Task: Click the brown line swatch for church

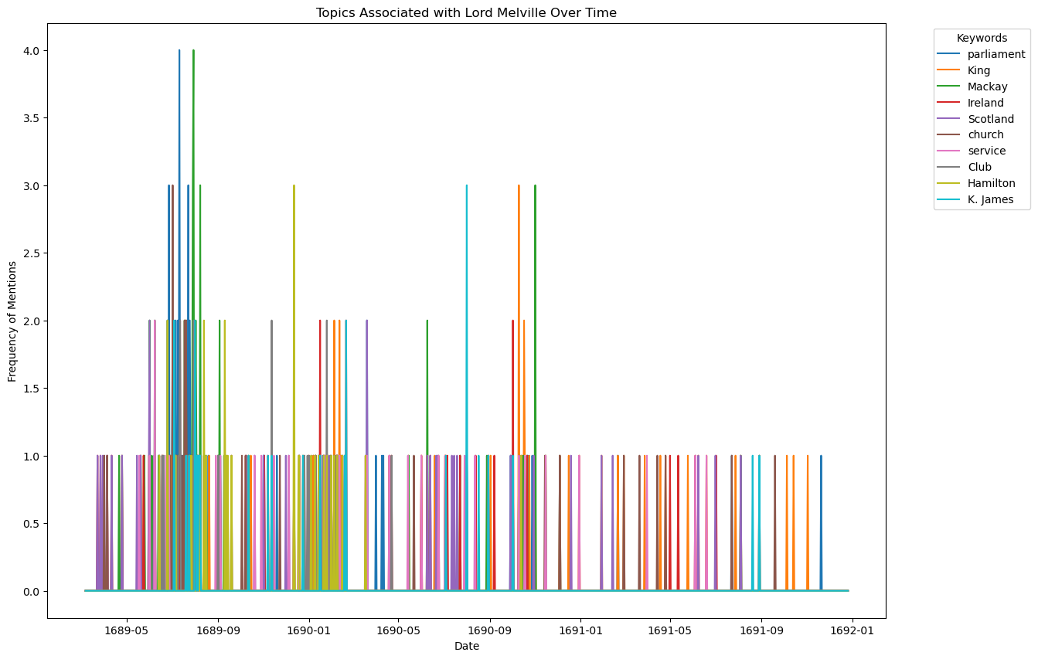Action: (x=950, y=135)
